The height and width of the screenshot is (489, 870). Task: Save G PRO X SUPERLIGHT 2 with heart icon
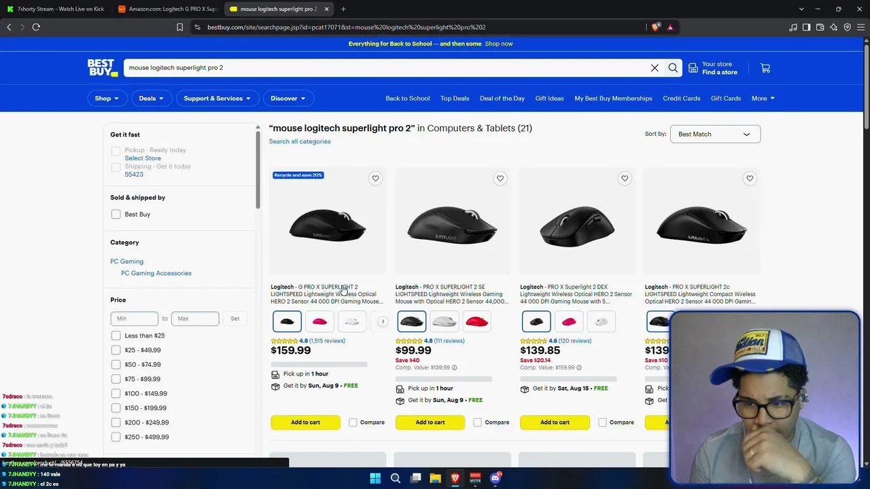click(375, 178)
